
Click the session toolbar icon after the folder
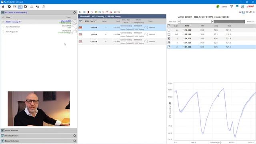click(x=100, y=12)
